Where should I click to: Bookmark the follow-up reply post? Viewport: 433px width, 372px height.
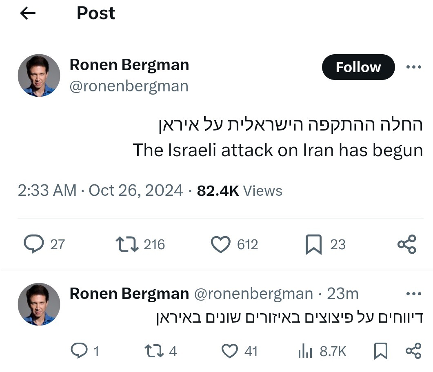tap(380, 351)
